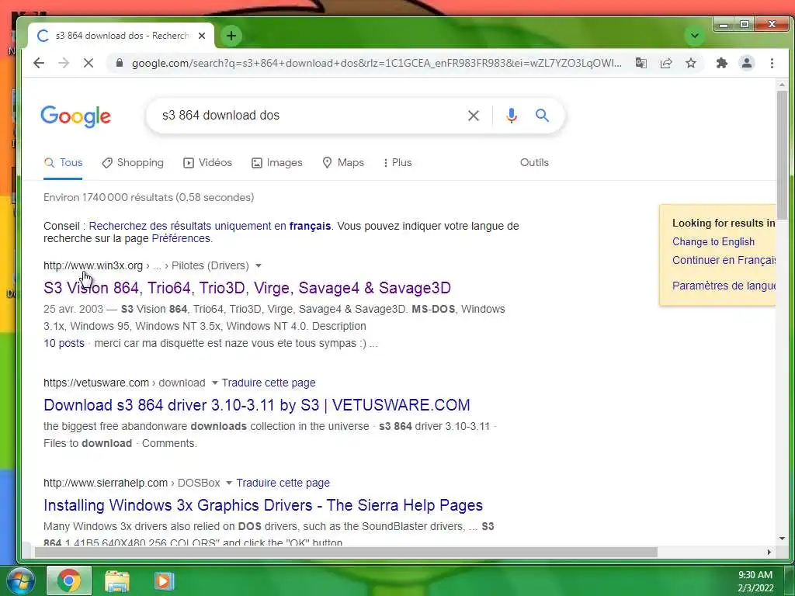Choose Change to English
Image resolution: width=795 pixels, height=596 pixels.
point(713,242)
